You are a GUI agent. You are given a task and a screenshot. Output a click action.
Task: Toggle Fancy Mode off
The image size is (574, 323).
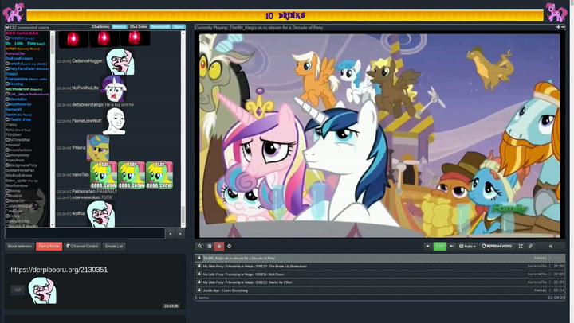(49, 247)
